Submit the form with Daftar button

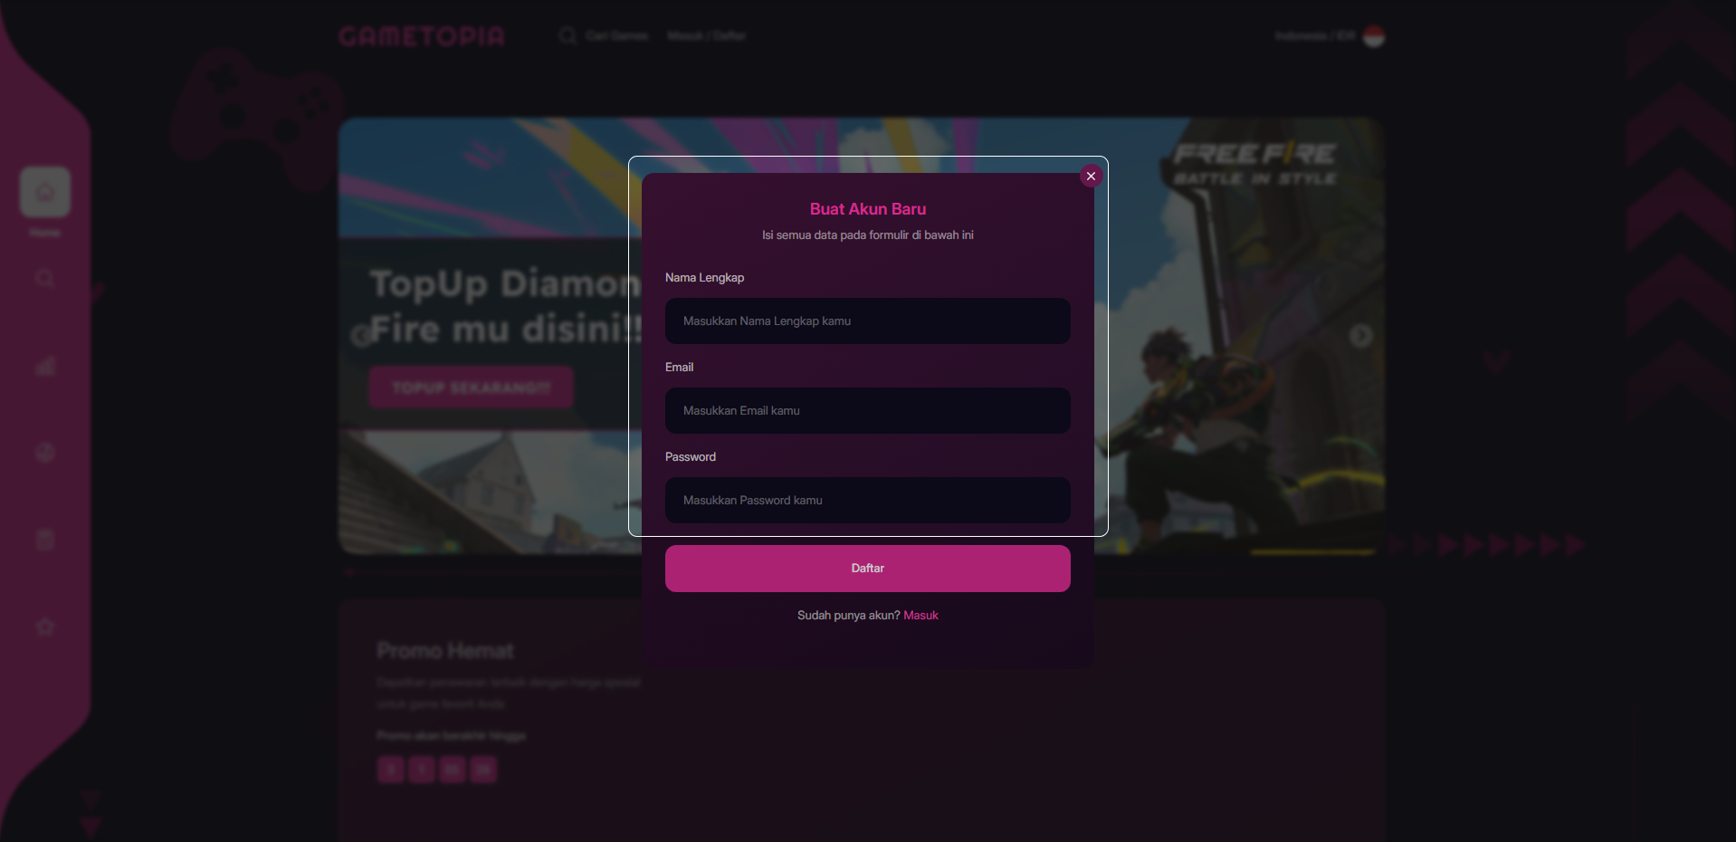pyautogui.click(x=867, y=569)
